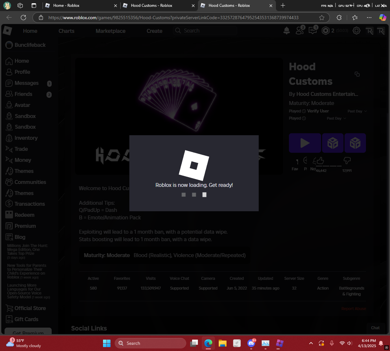Click the Roblox Search field
The image size is (390, 351).
[205, 31]
